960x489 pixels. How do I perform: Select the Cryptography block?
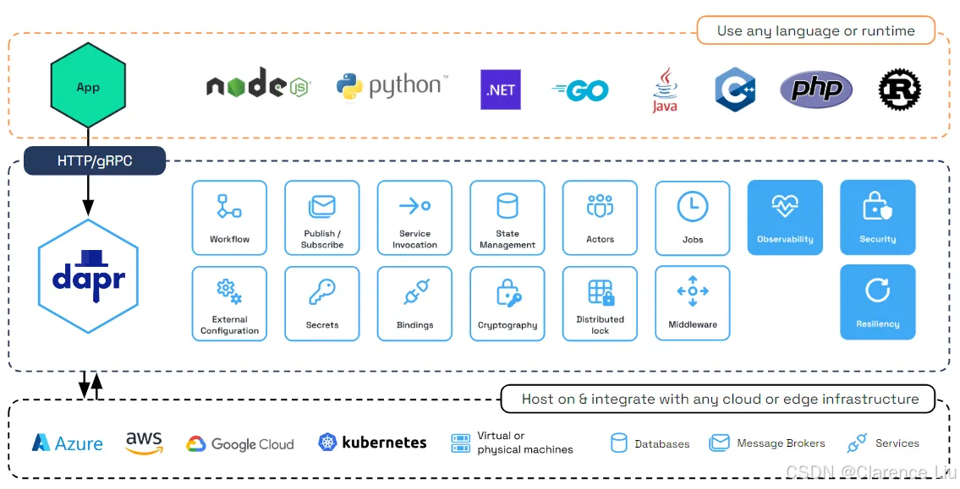coord(507,303)
